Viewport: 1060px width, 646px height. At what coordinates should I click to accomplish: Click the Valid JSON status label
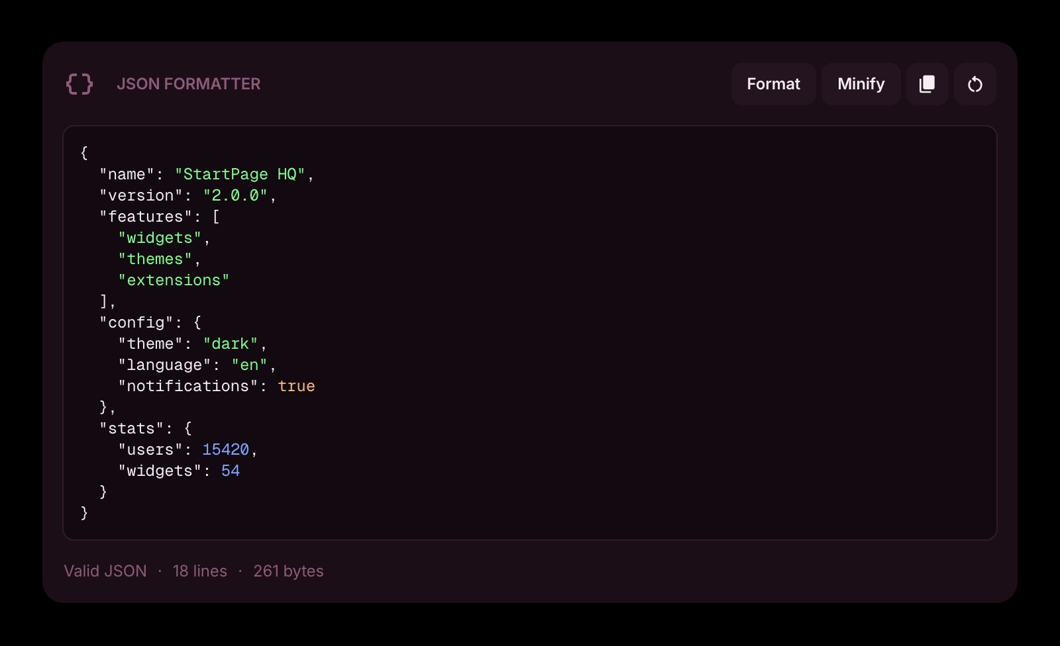coord(105,571)
